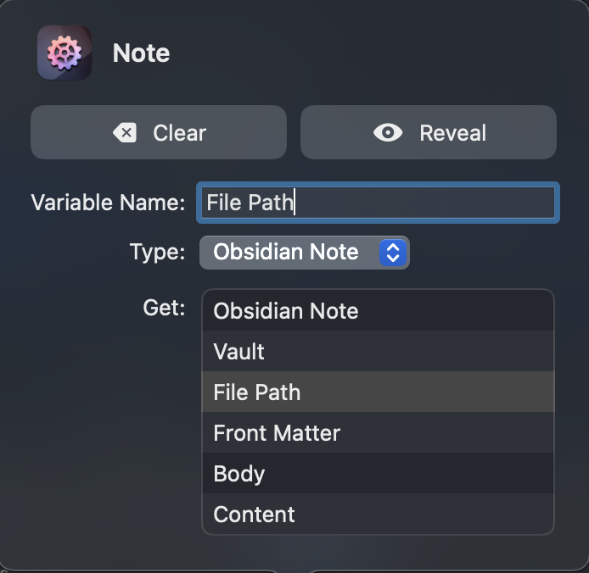The height and width of the screenshot is (573, 589).
Task: Click the Get: label
Action: (x=164, y=308)
